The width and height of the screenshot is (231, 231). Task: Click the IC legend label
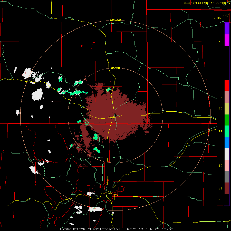tap(220, 166)
